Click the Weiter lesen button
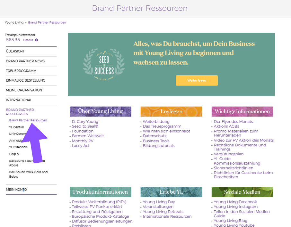291x227 pixels. coord(197,80)
